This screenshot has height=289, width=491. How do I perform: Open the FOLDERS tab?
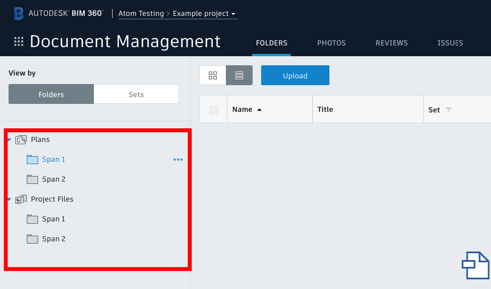(x=271, y=43)
